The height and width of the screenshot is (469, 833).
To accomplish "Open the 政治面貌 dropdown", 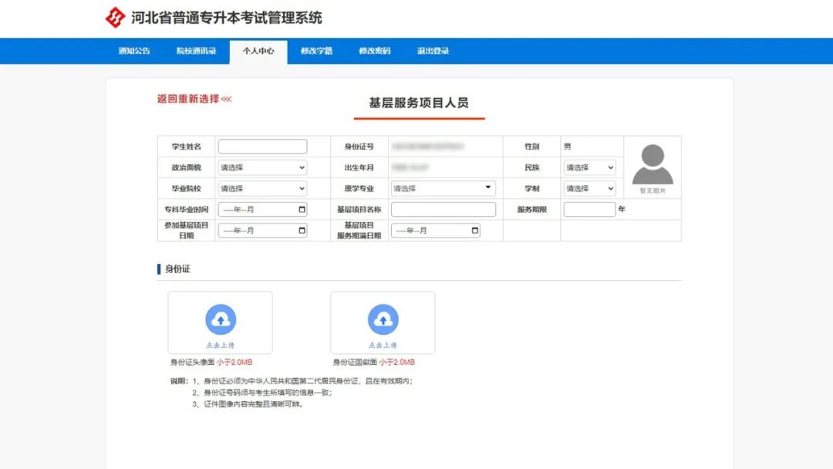I will click(x=262, y=167).
